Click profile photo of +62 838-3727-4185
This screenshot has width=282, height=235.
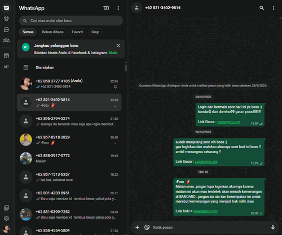pyautogui.click(x=26, y=84)
